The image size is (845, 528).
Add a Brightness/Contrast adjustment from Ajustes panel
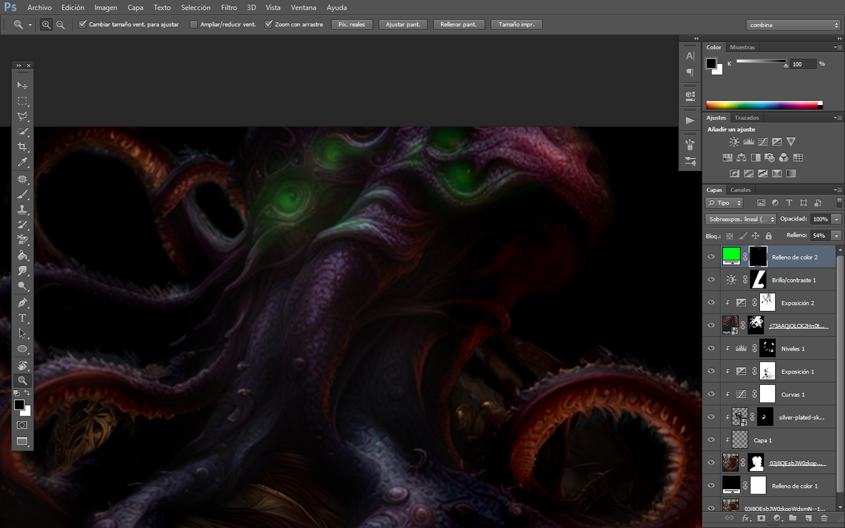click(734, 141)
